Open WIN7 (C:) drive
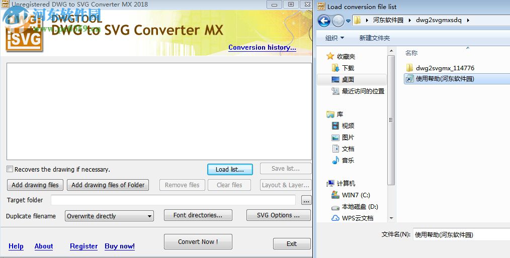Screen dimensions: 510x258 [356, 195]
